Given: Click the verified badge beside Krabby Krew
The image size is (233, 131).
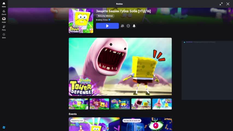Looking at the screenshot, I should point(109,20).
